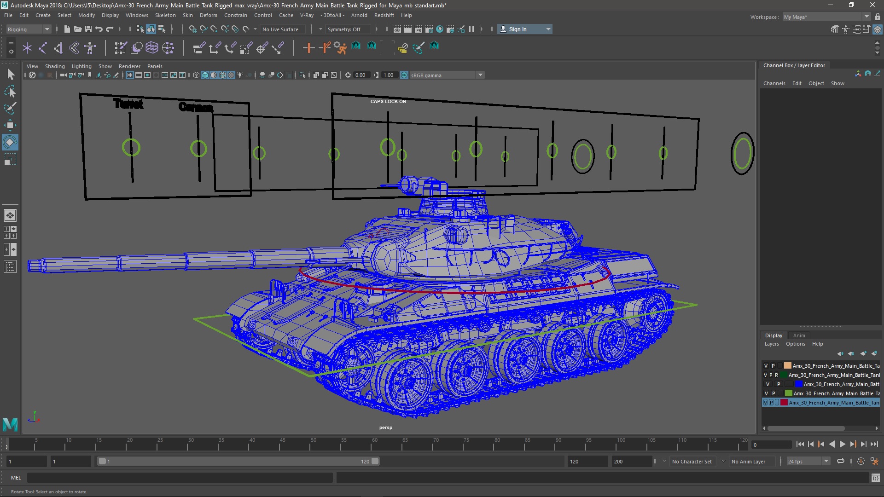884x497 pixels.
Task: Click the red layer color swatch
Action: (784, 403)
